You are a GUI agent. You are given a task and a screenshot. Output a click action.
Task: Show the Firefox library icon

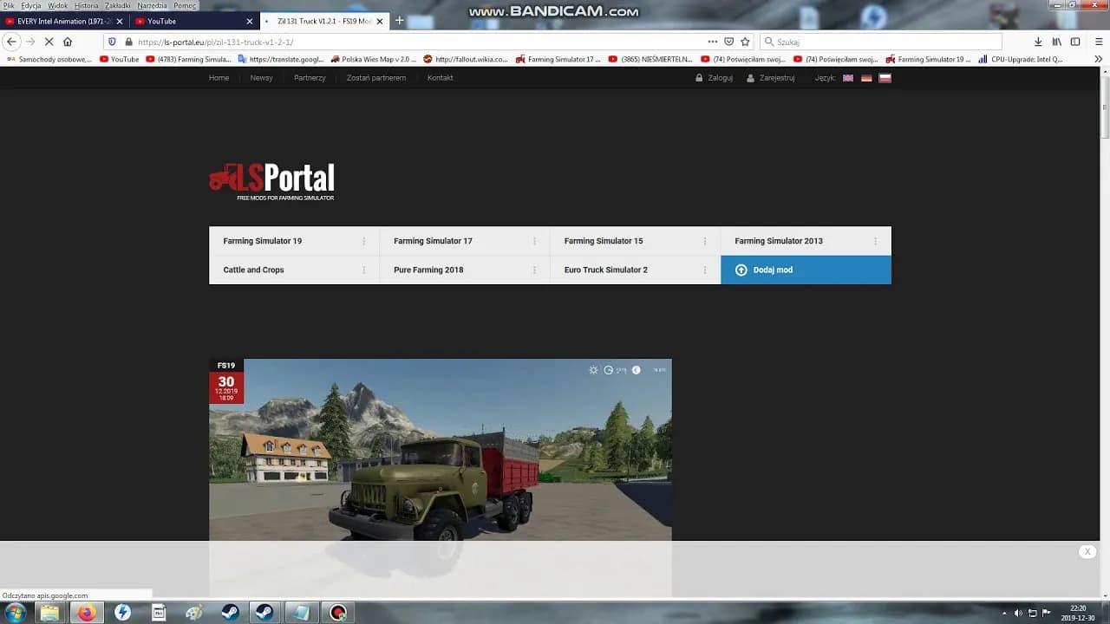1056,42
